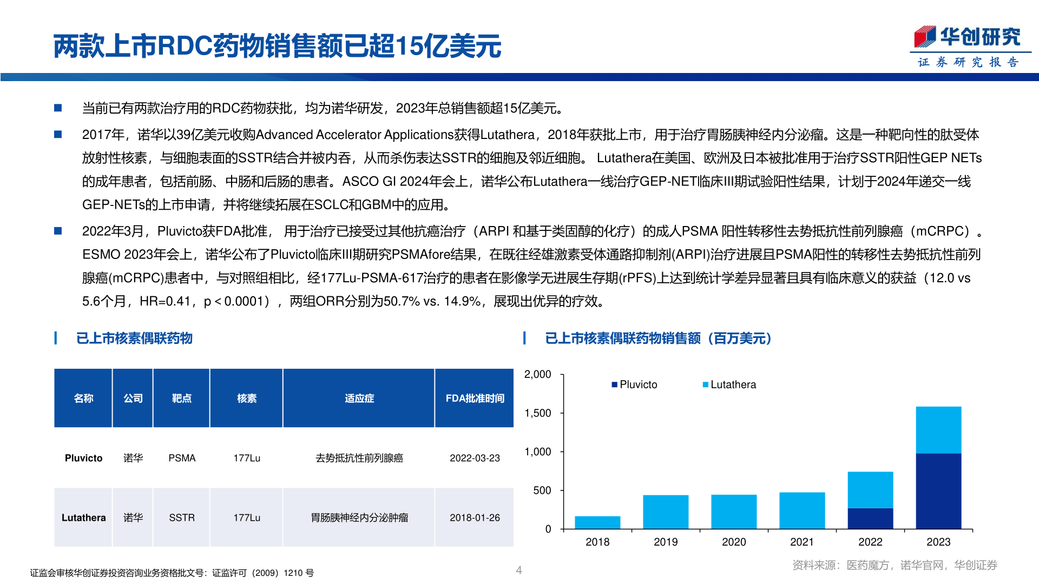This screenshot has height=584, width=1039.
Task: Click the line starting GEP-NETs的上市申请
Action: (267, 205)
